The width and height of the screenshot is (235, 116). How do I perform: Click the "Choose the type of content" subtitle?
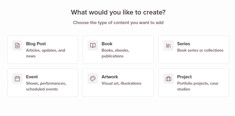pos(118,23)
